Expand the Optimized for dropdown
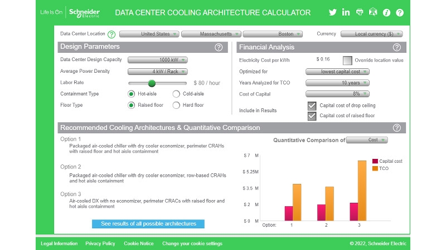446x250 pixels. (337, 72)
